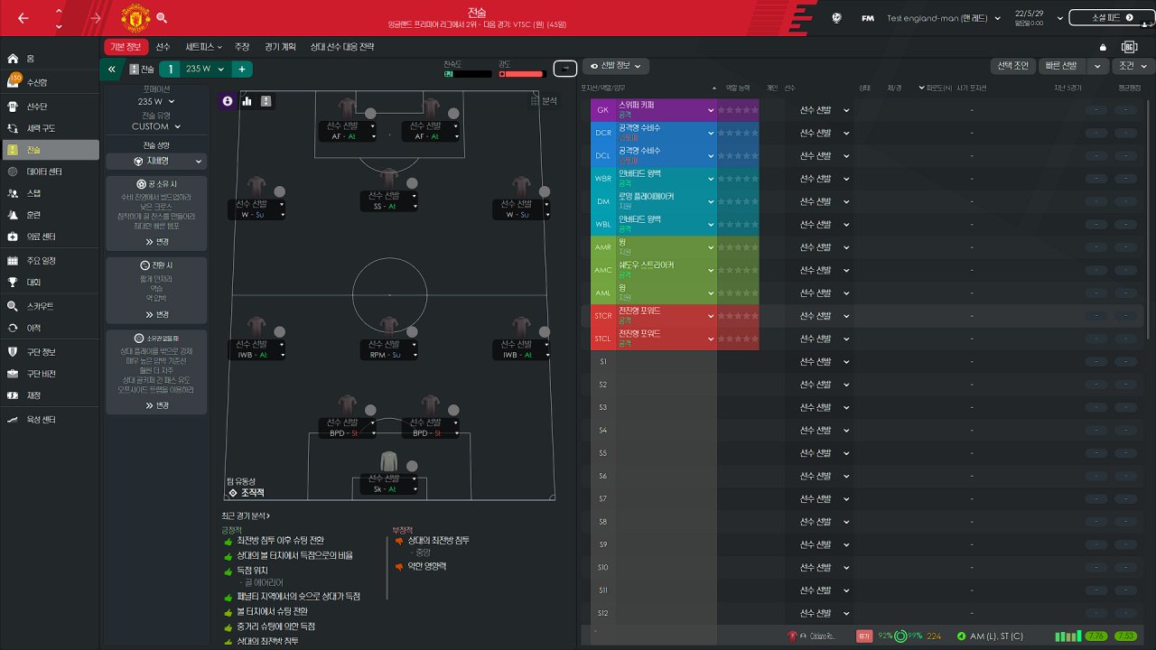
Task: Toggle the purple player-info icon above the pitch
Action: (227, 101)
